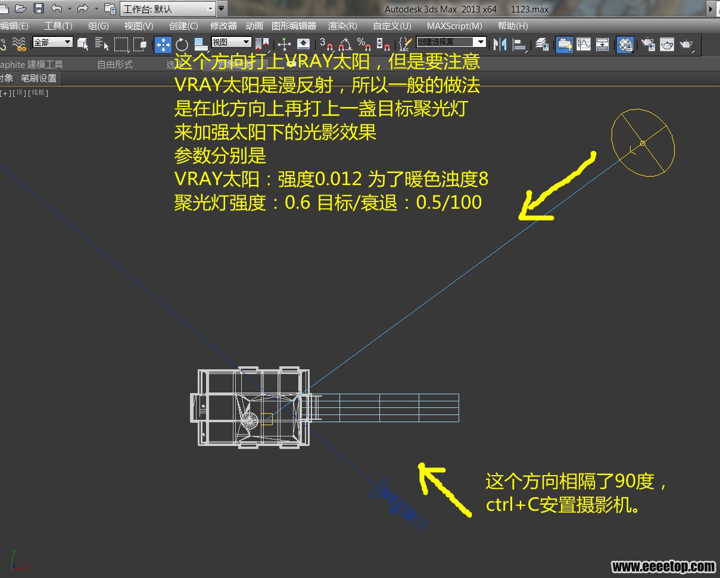Open the undo history dropdown arrow
Viewport: 720px width, 578px height.
70,9
